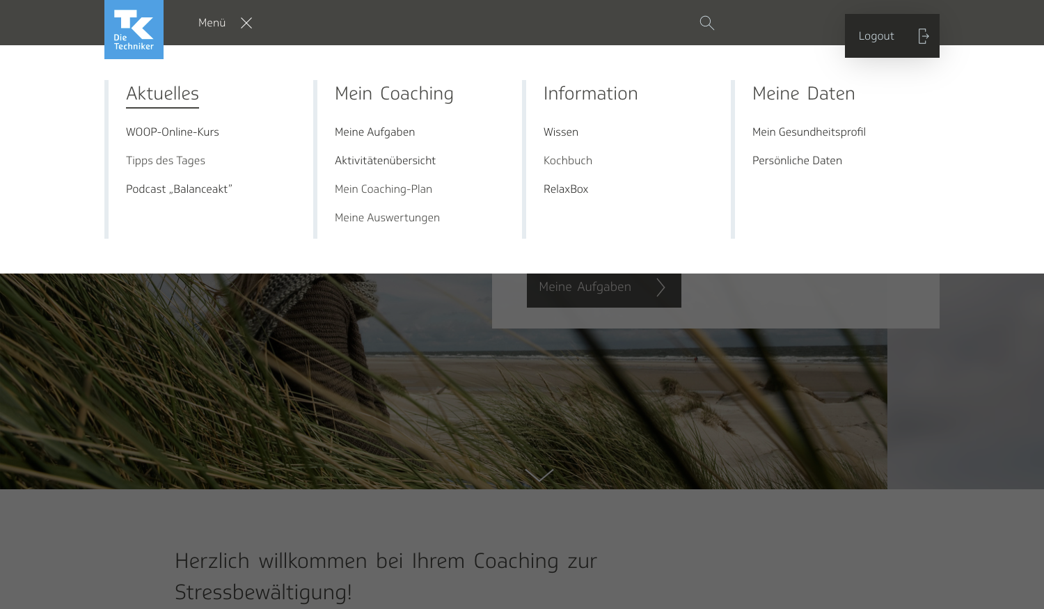This screenshot has width=1044, height=609.
Task: Select Tipps des Tages
Action: point(166,161)
